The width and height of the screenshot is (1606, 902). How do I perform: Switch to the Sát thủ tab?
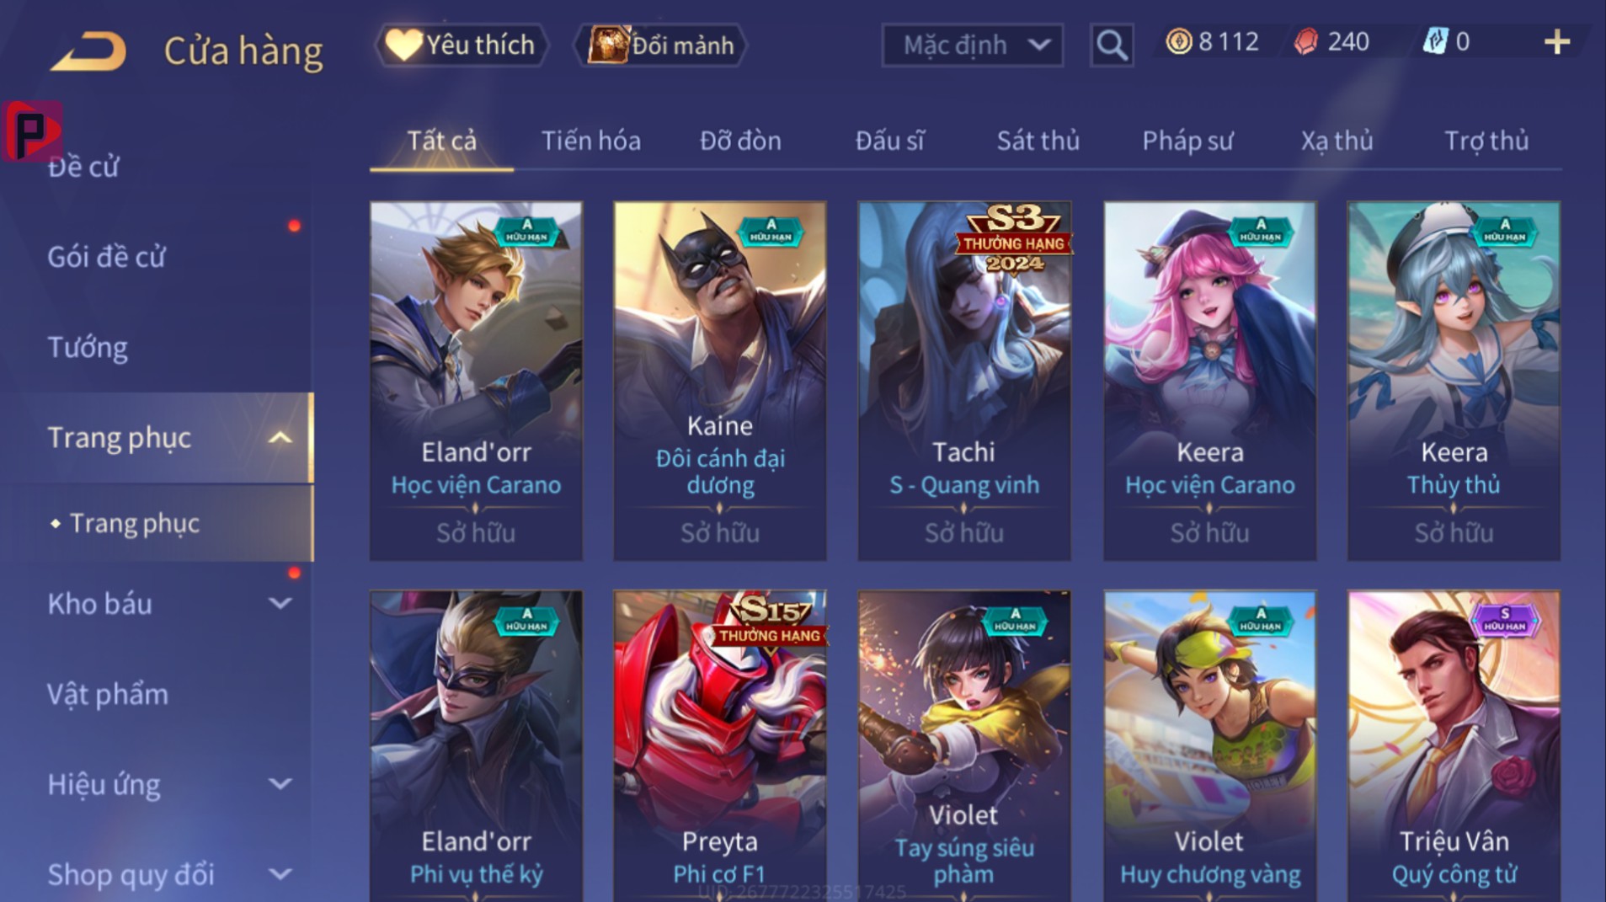click(x=1038, y=140)
